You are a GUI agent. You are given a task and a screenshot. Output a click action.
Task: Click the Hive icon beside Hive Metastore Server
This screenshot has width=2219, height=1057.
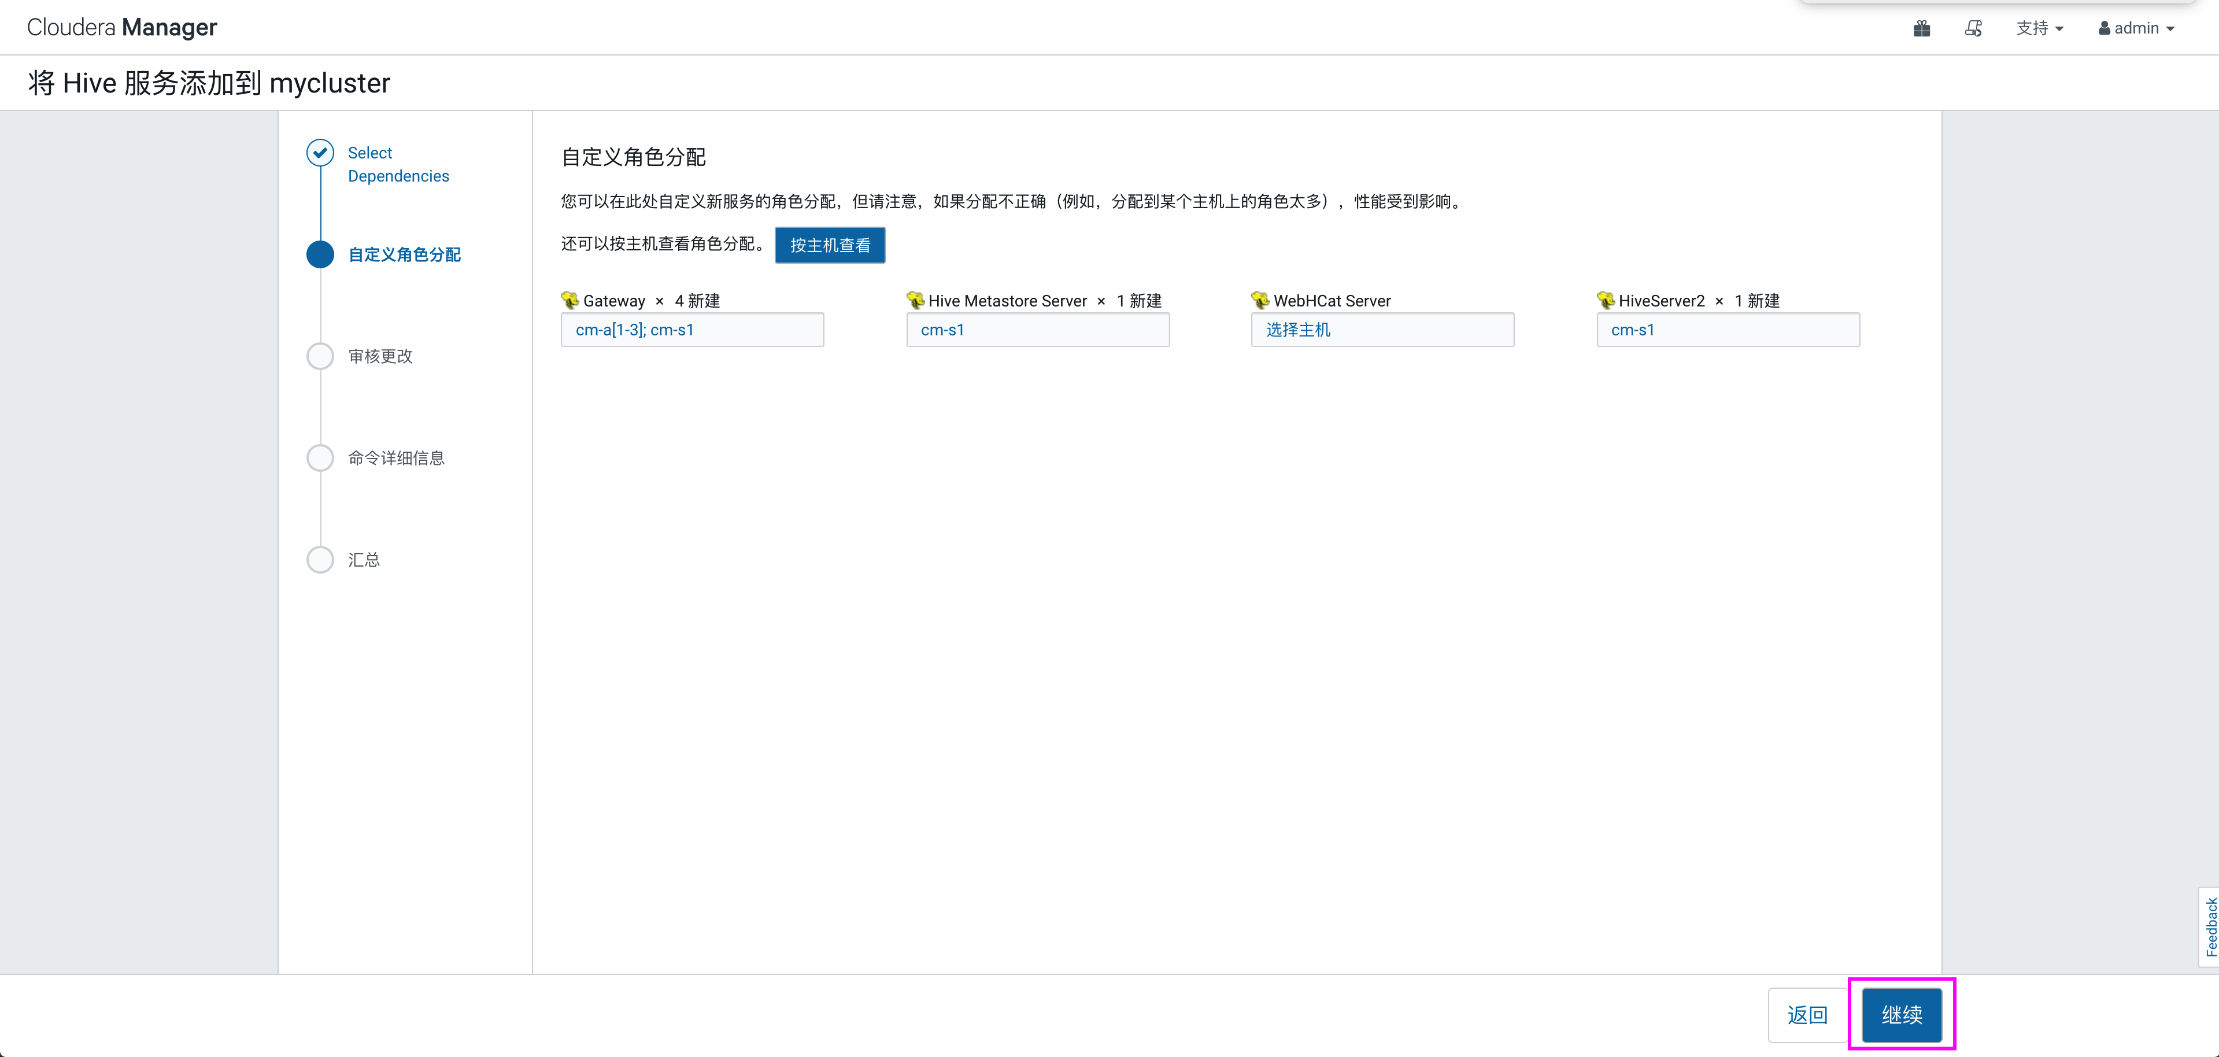pos(915,300)
